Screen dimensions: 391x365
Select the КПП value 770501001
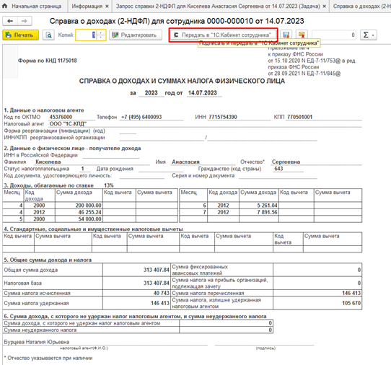tap(299, 117)
